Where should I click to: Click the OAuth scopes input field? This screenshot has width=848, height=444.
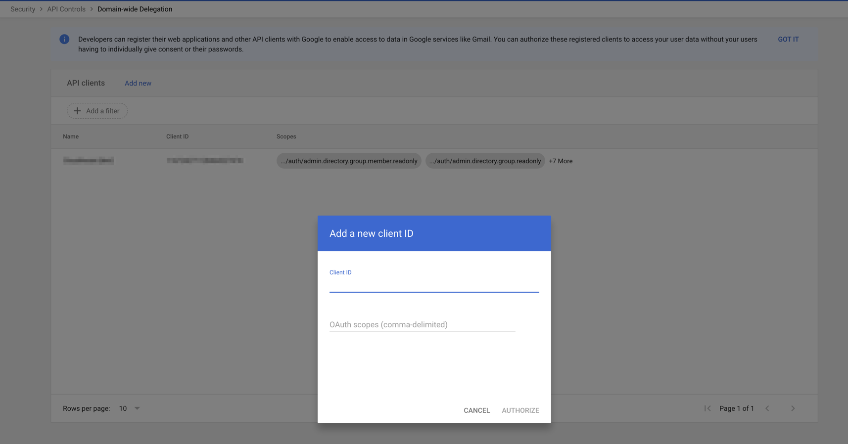coord(422,325)
